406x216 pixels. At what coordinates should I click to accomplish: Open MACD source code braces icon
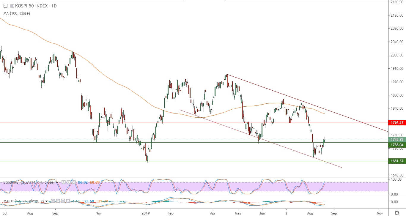(x=63, y=201)
